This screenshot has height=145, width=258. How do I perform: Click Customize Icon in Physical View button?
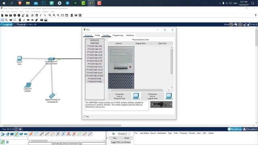point(120,96)
